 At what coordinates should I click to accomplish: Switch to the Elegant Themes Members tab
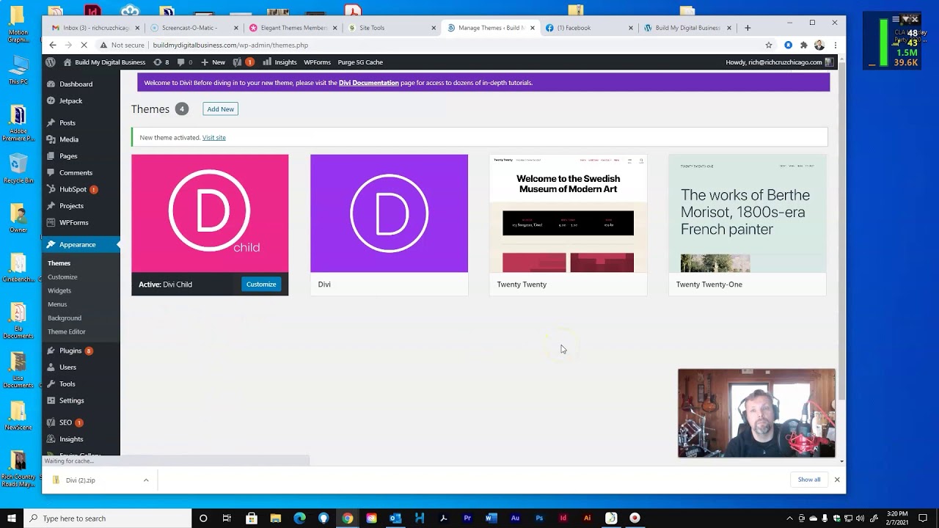291,28
